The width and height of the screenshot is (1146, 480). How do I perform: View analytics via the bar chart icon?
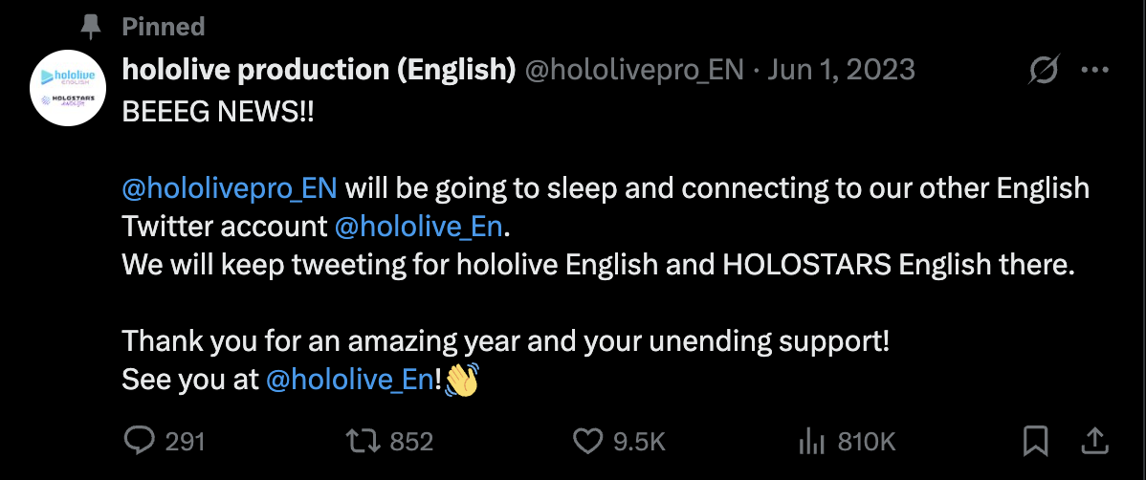click(811, 441)
